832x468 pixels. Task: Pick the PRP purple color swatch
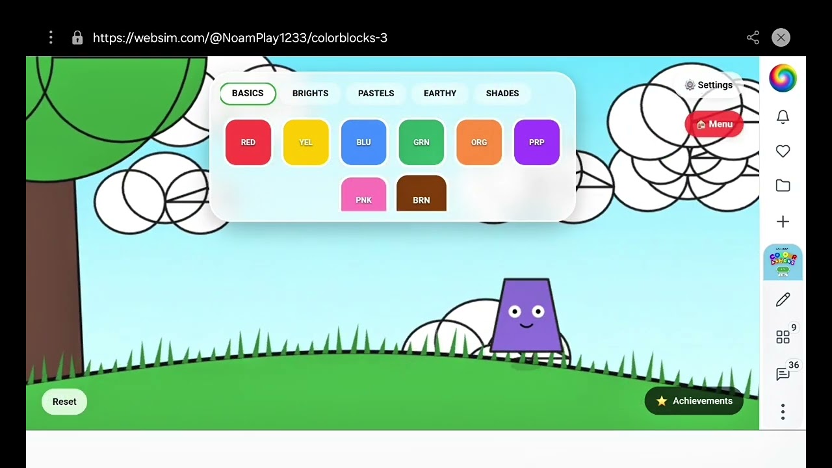click(537, 142)
